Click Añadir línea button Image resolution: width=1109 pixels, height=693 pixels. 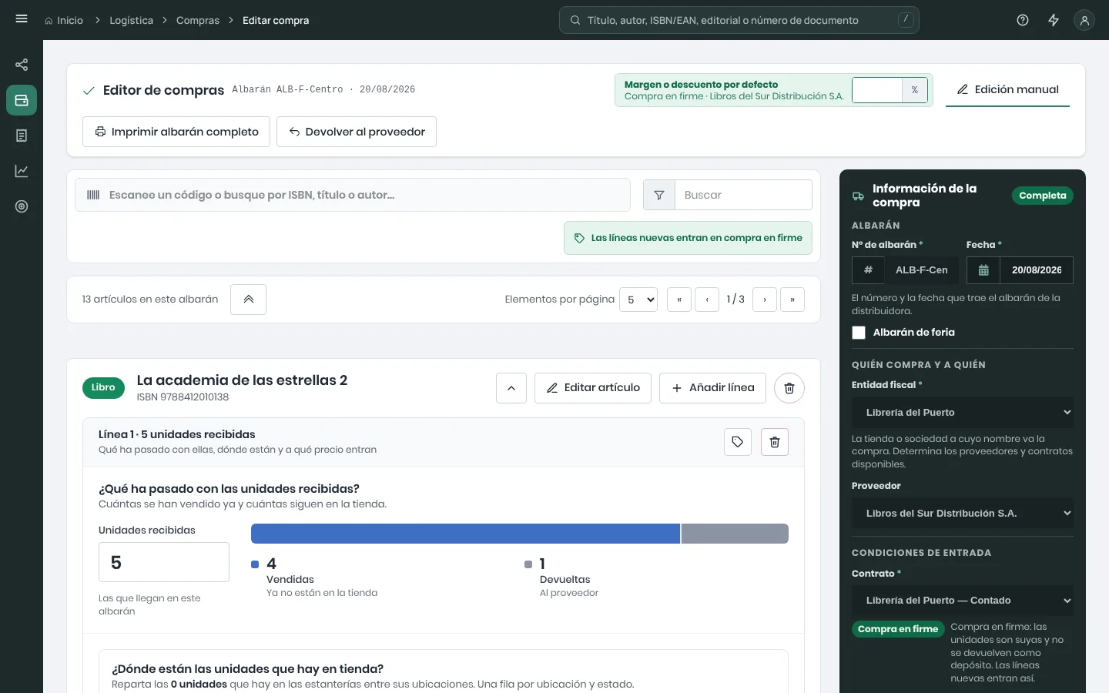click(712, 388)
